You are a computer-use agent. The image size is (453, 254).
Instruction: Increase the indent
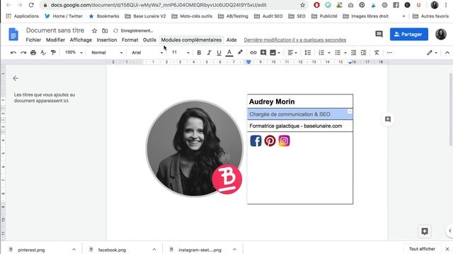[x=363, y=53]
